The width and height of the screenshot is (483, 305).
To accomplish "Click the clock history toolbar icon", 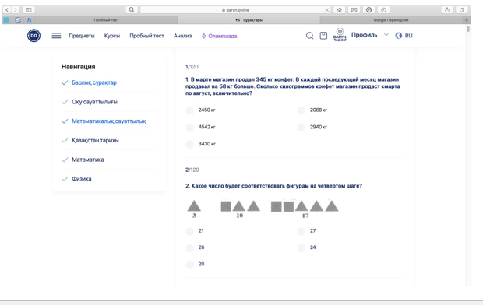I will [x=383, y=10].
